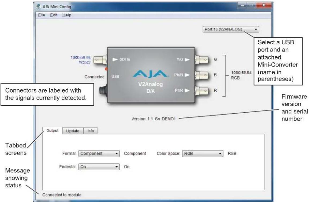Click the AJA logo on the converter
This screenshot has height=202, width=309.
tap(151, 74)
